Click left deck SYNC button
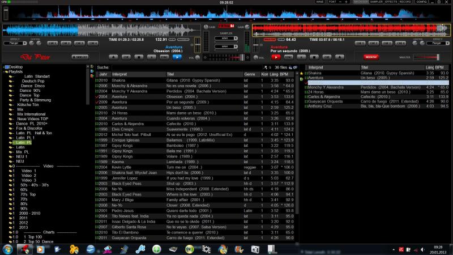This screenshot has height=255, width=453. point(164,57)
